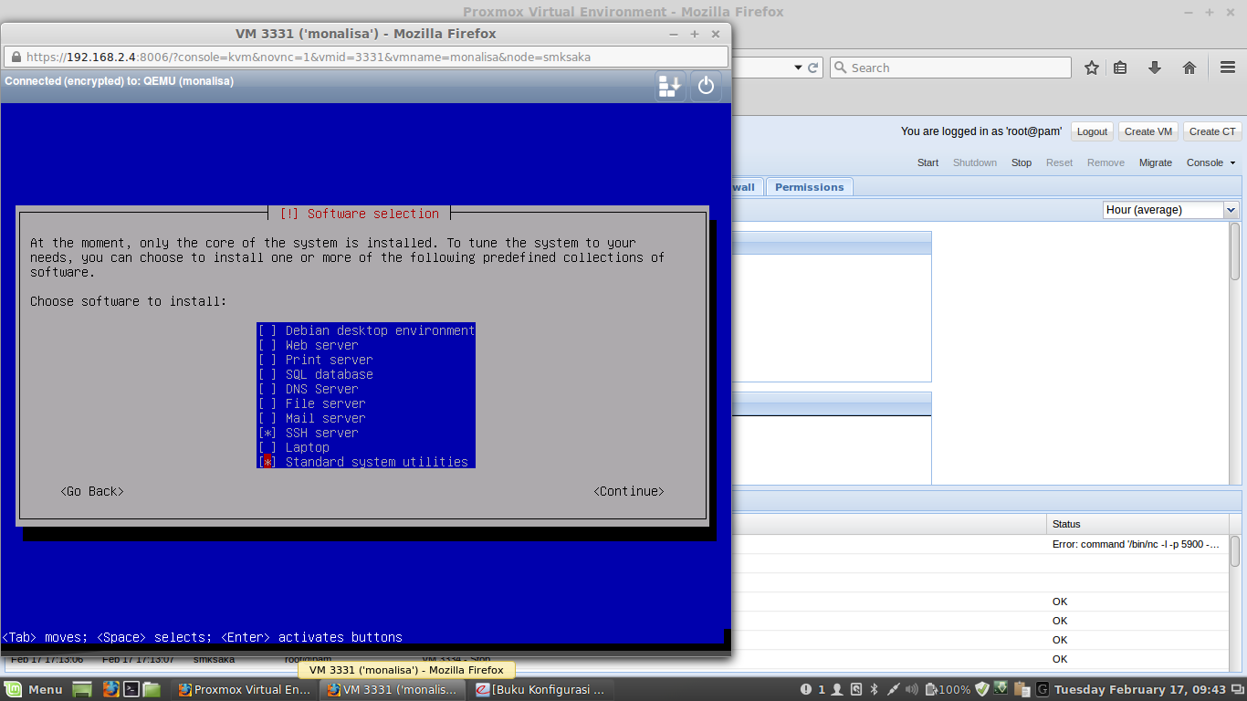The image size is (1247, 701).
Task: Click the Firefox download arrow icon
Action: point(1154,67)
